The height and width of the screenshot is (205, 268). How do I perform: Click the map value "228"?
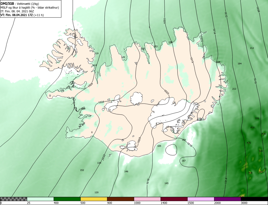(218, 62)
